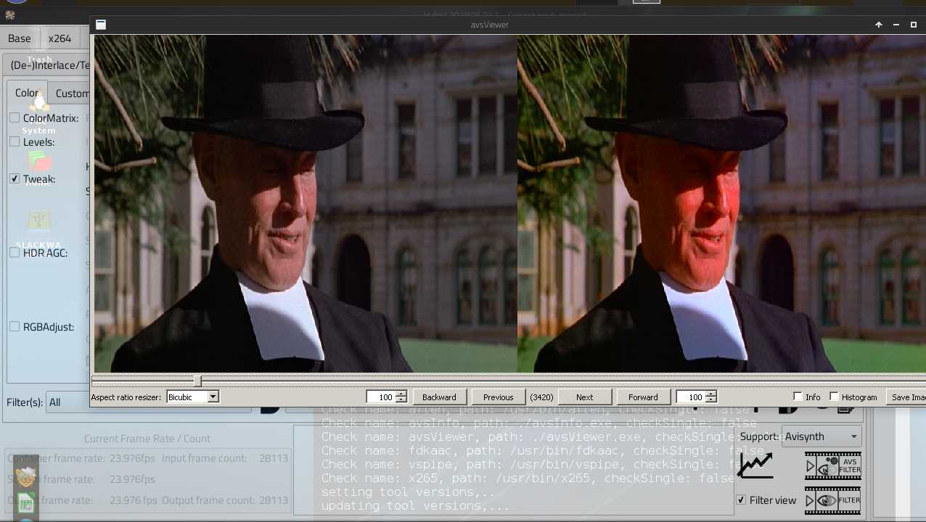Click the Backward button
926x522 pixels.
(439, 397)
